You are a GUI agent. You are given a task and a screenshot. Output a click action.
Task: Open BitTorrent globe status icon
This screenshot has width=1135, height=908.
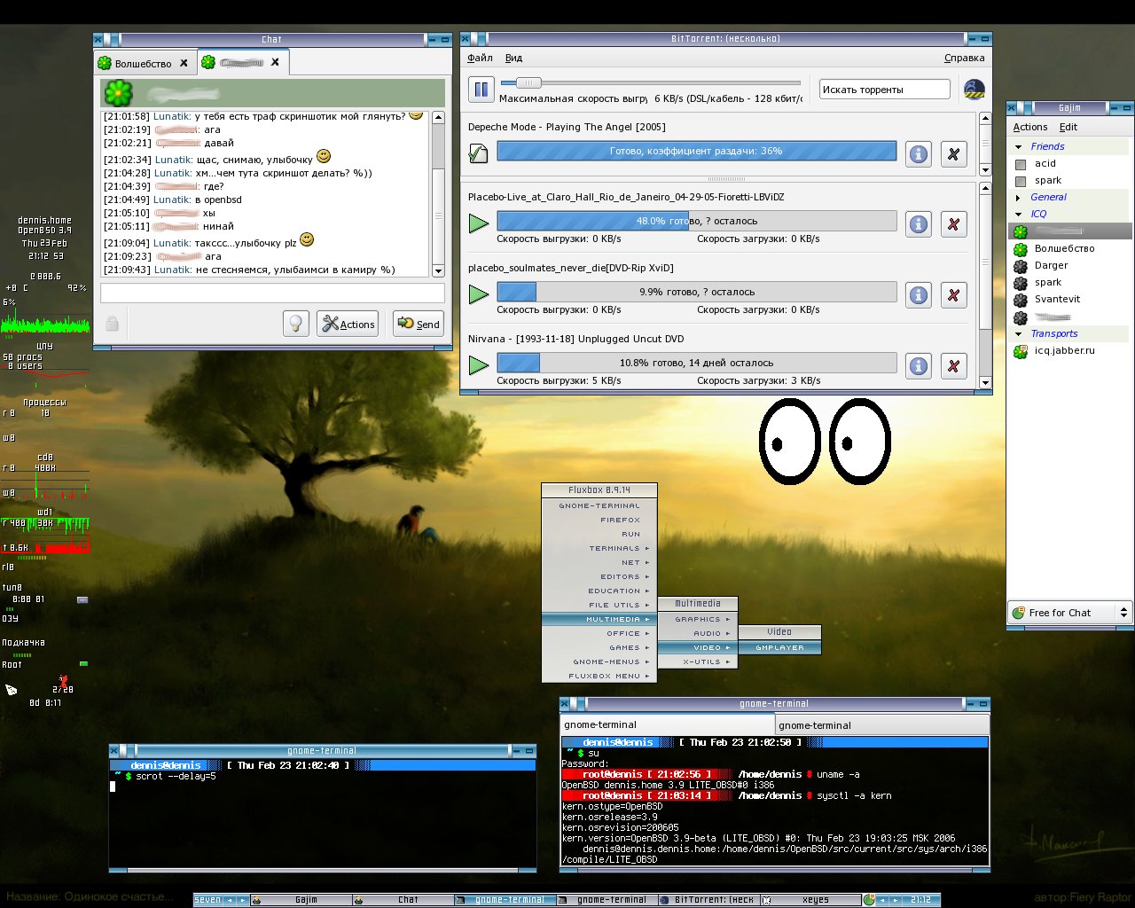pyautogui.click(x=975, y=89)
